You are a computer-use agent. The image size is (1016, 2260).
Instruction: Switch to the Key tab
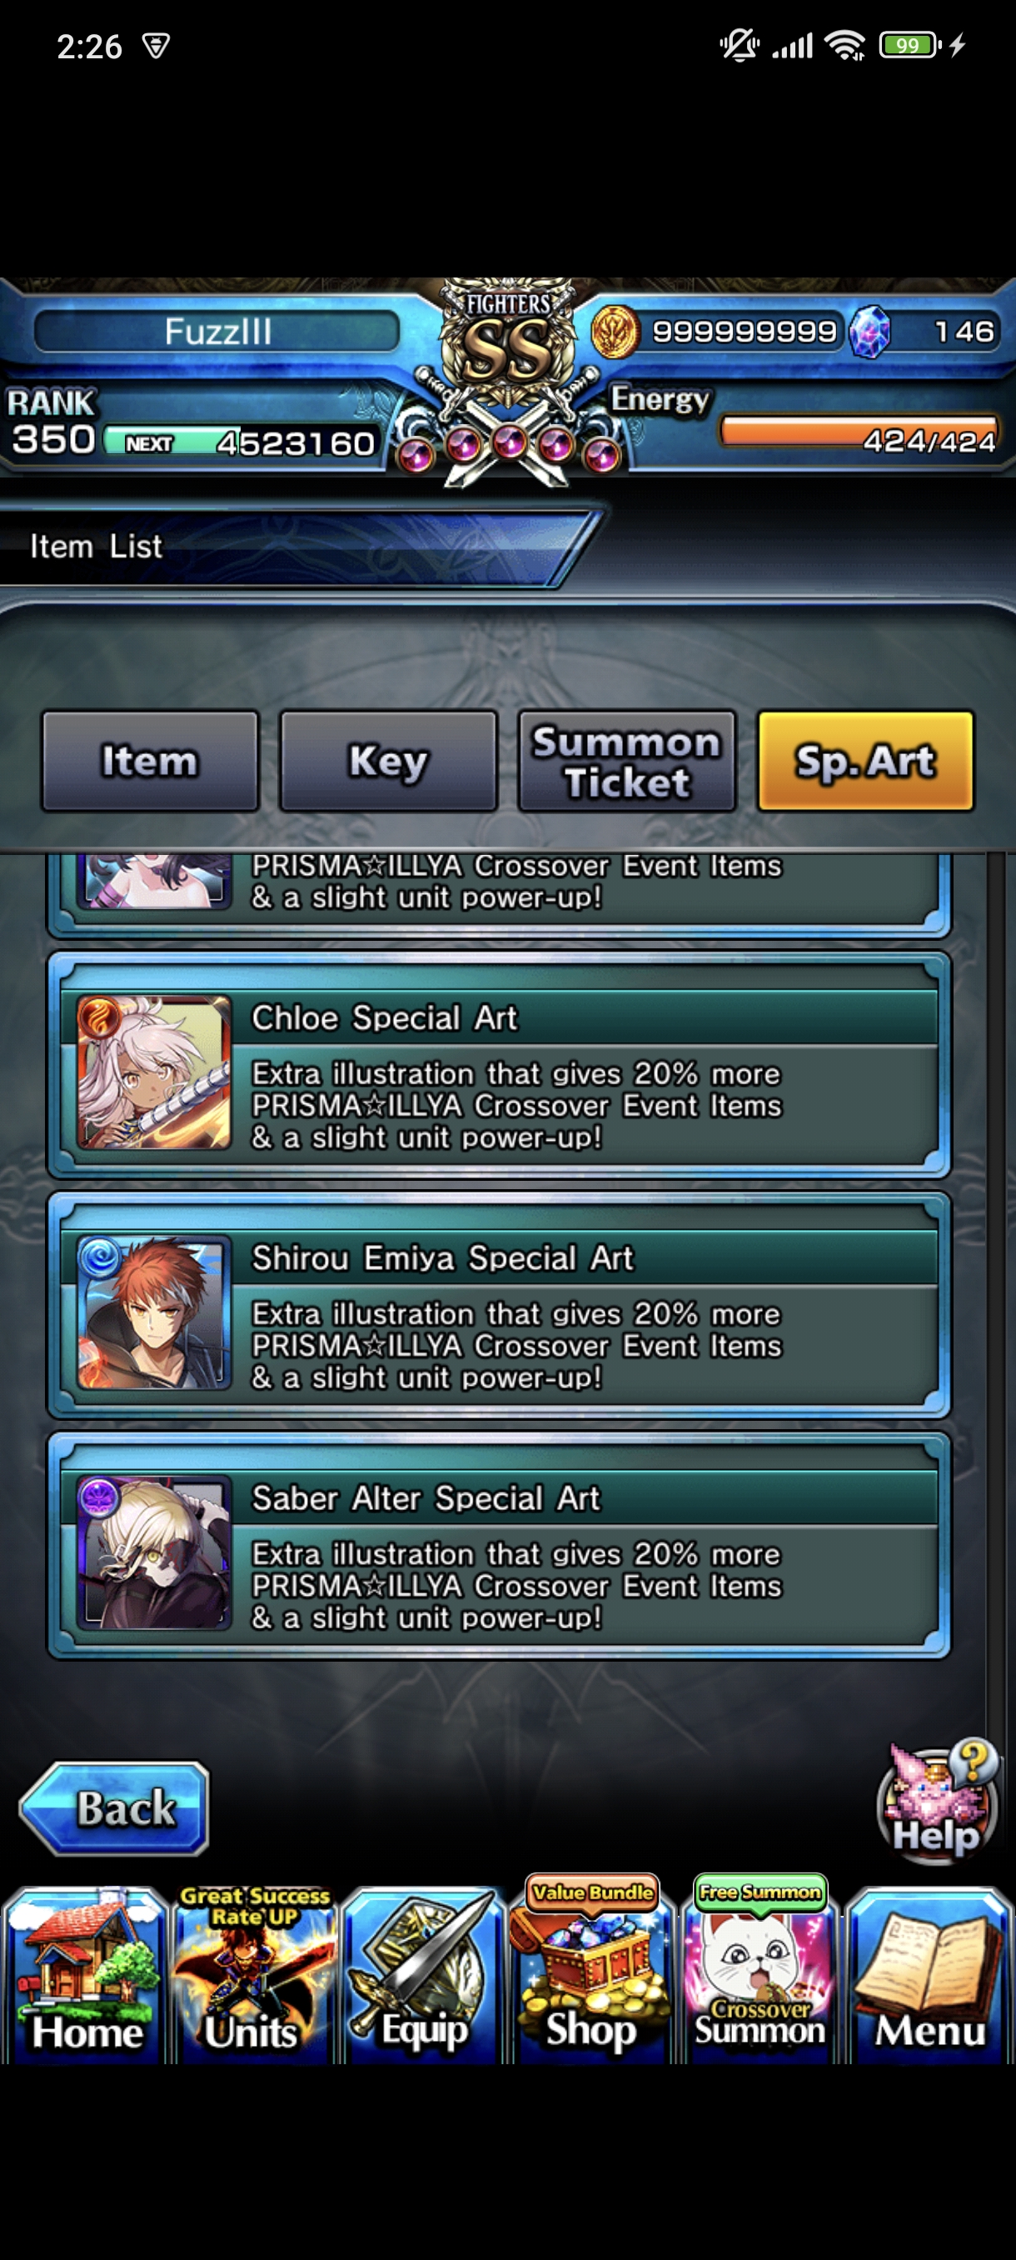(388, 761)
